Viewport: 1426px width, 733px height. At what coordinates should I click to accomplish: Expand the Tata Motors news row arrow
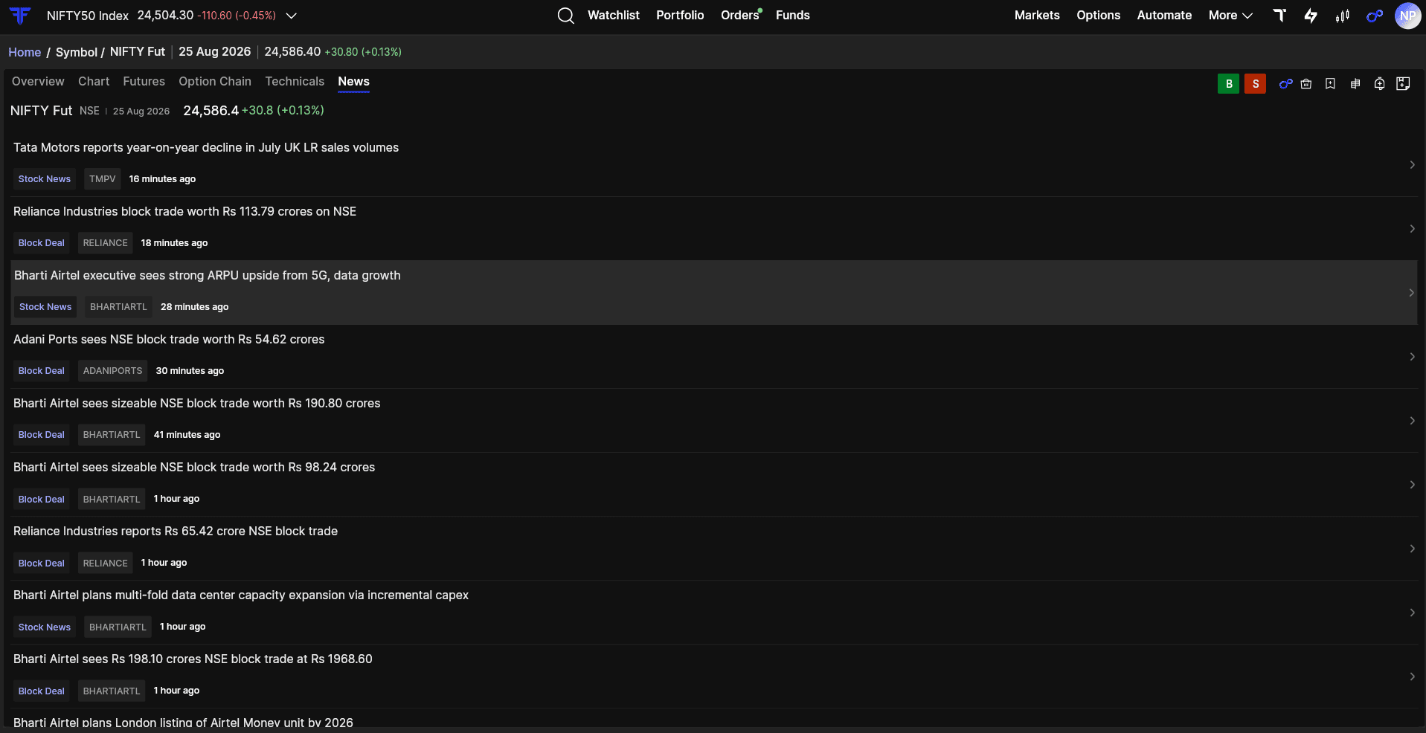coord(1412,165)
